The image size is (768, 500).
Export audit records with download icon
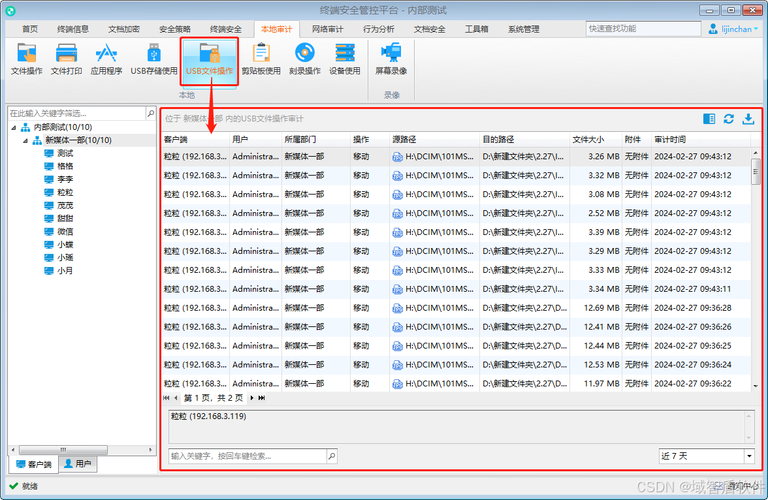(748, 119)
